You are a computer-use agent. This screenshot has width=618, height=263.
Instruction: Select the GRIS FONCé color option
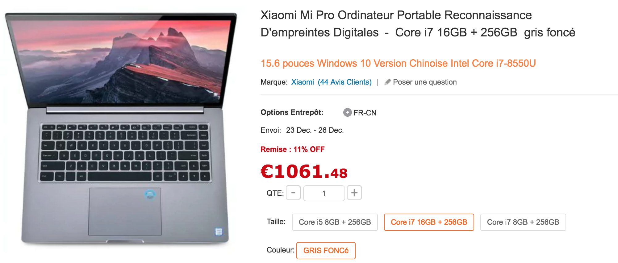click(x=326, y=251)
